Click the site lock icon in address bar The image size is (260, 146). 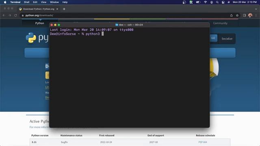tap(23, 15)
